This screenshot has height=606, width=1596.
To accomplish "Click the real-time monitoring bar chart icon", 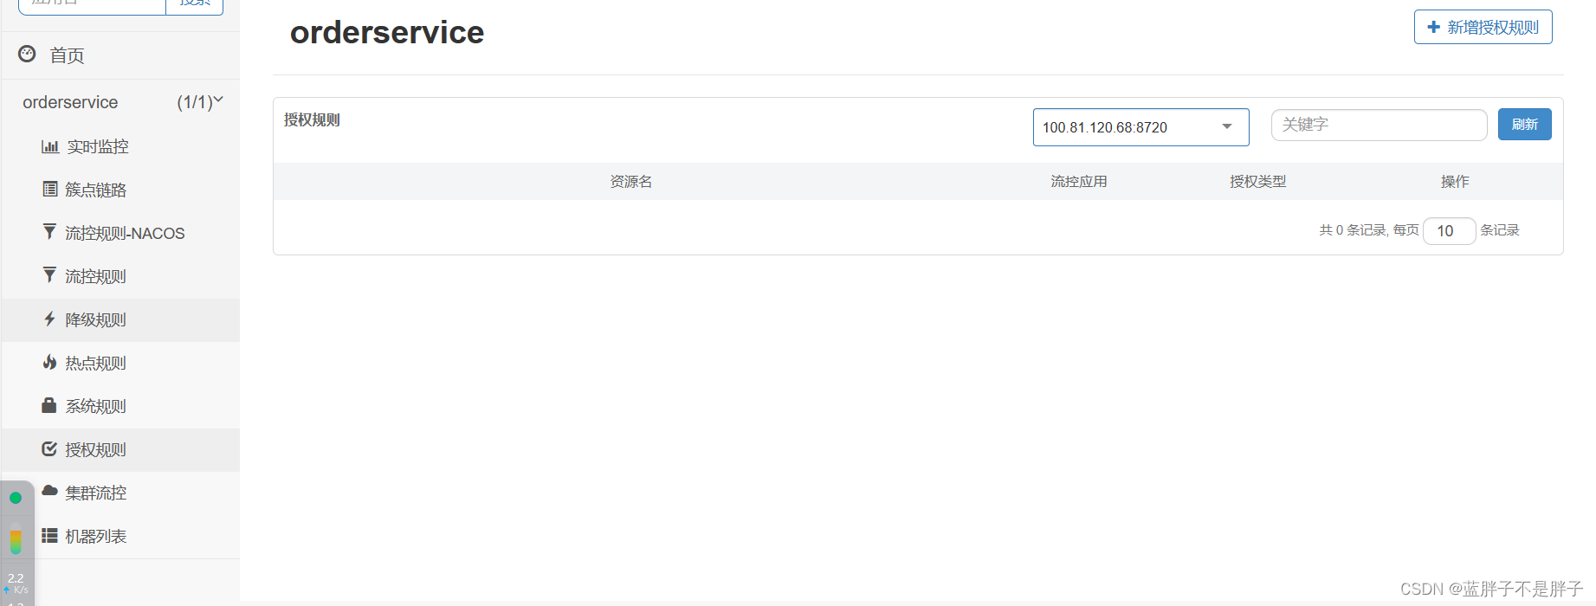I will pyautogui.click(x=50, y=146).
